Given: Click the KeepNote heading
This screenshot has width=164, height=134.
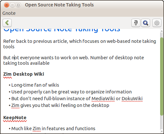Looking at the screenshot, I should click(x=15, y=118).
